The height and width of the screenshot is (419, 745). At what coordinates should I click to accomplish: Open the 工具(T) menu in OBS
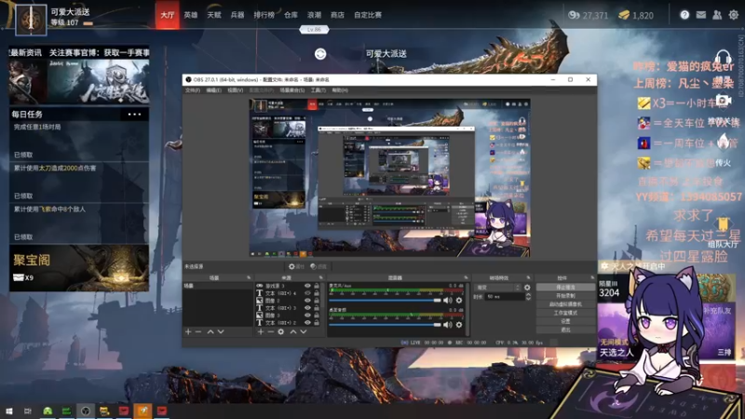(x=318, y=90)
